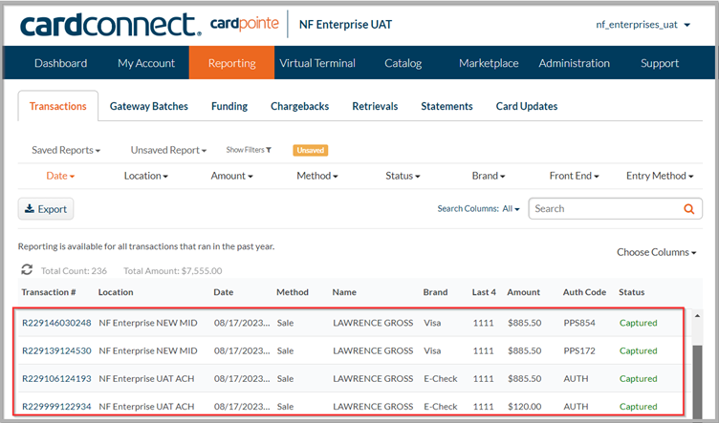719x423 pixels.
Task: Open the nf_enterprises_uat account dropdown
Action: click(x=643, y=25)
